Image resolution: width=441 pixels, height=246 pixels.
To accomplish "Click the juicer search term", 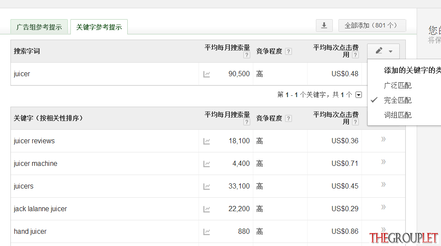I will (22, 74).
